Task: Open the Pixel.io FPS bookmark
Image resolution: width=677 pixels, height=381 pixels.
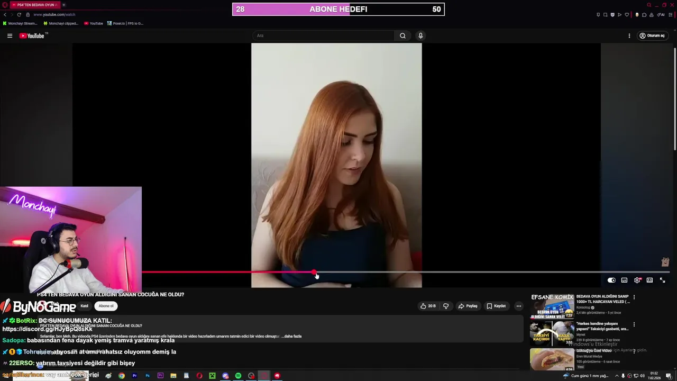Action: (125, 23)
